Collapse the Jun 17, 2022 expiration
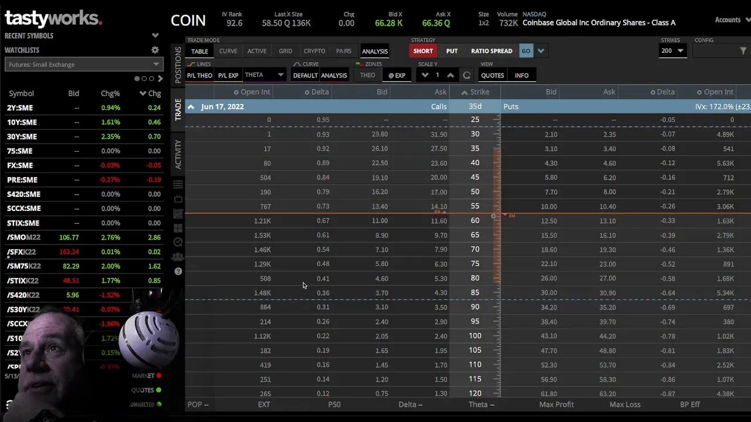 [x=191, y=107]
